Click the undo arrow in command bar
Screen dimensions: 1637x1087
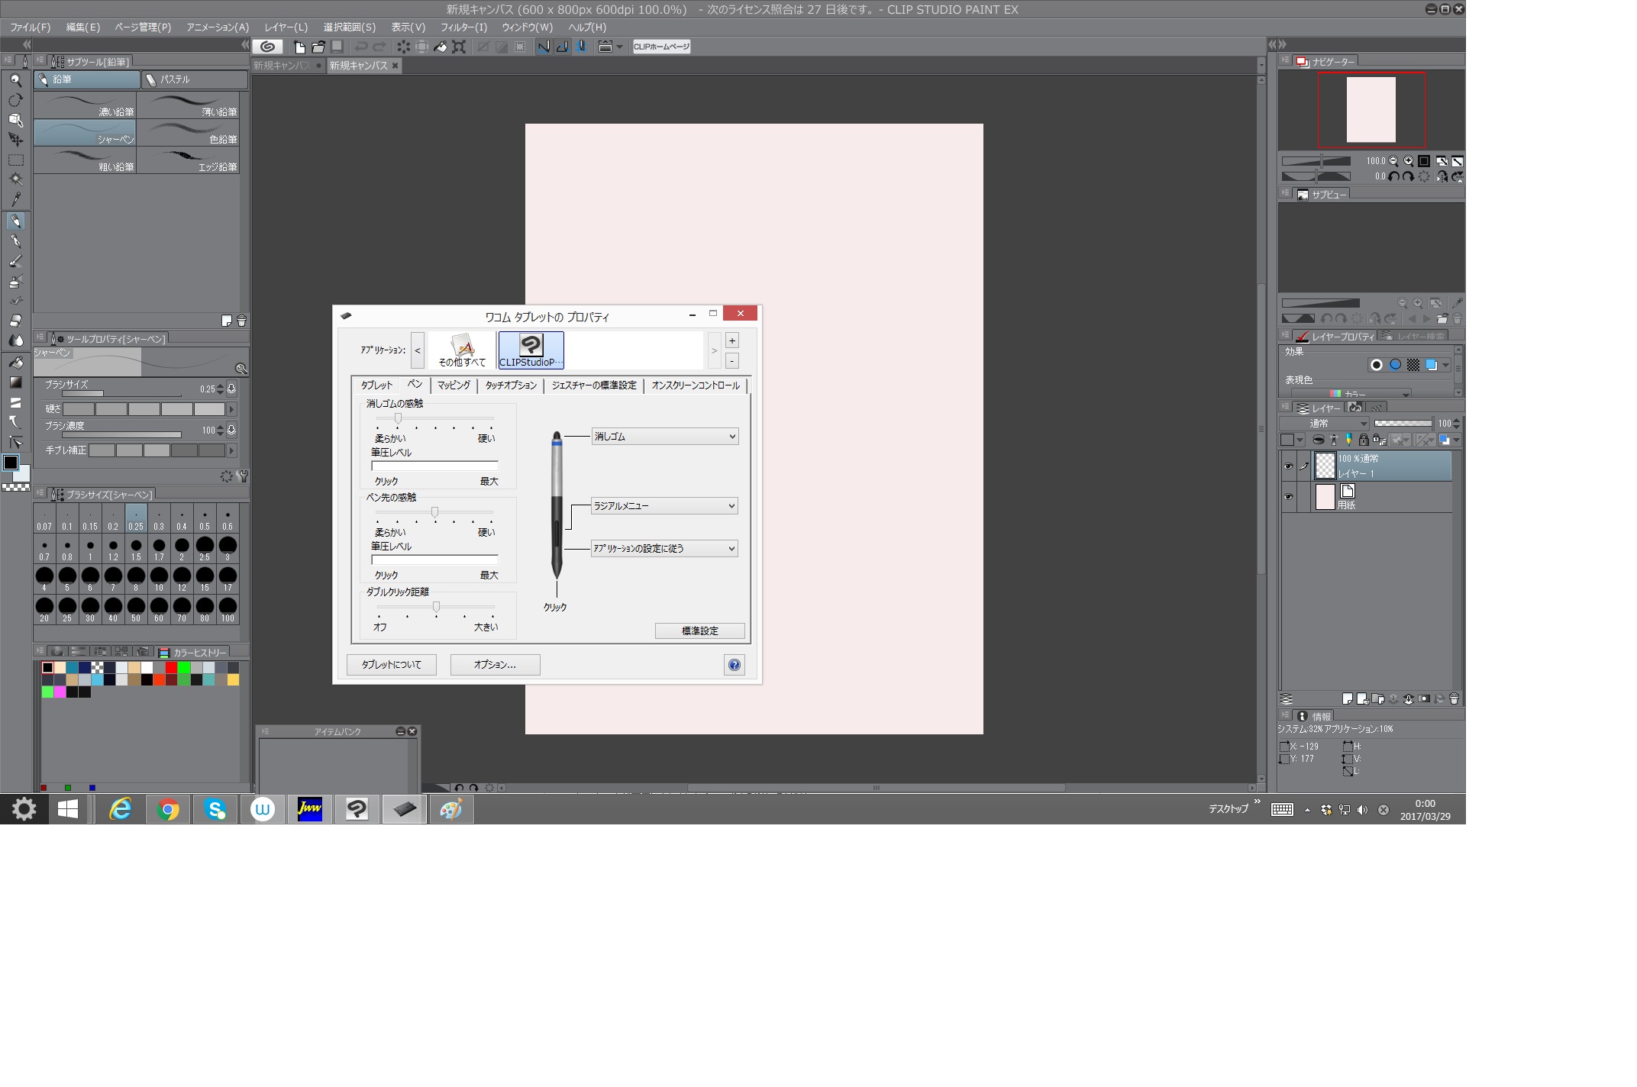pyautogui.click(x=361, y=47)
